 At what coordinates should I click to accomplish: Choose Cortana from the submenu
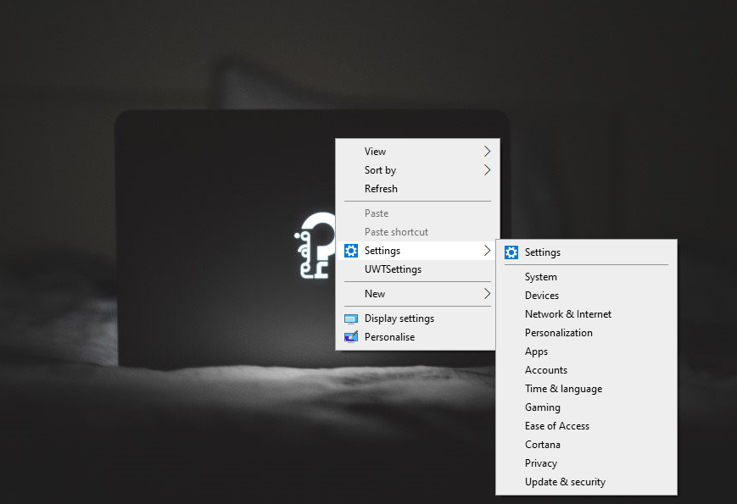586,445
